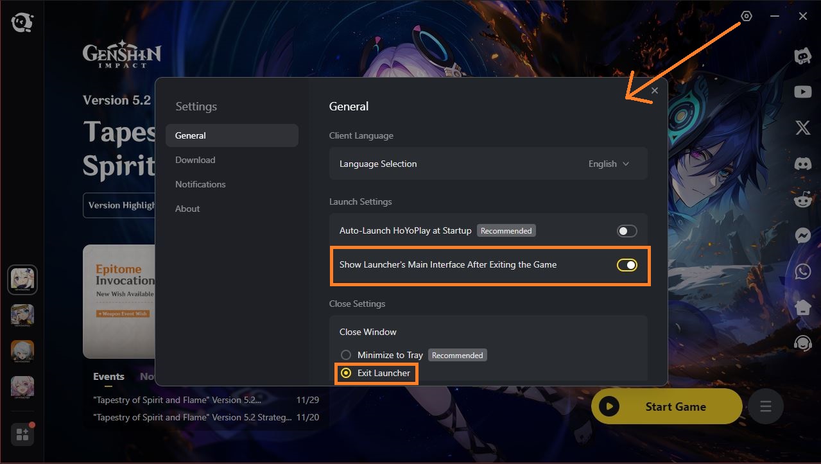Click the Start Game button
Image resolution: width=821 pixels, height=464 pixels.
pos(666,406)
